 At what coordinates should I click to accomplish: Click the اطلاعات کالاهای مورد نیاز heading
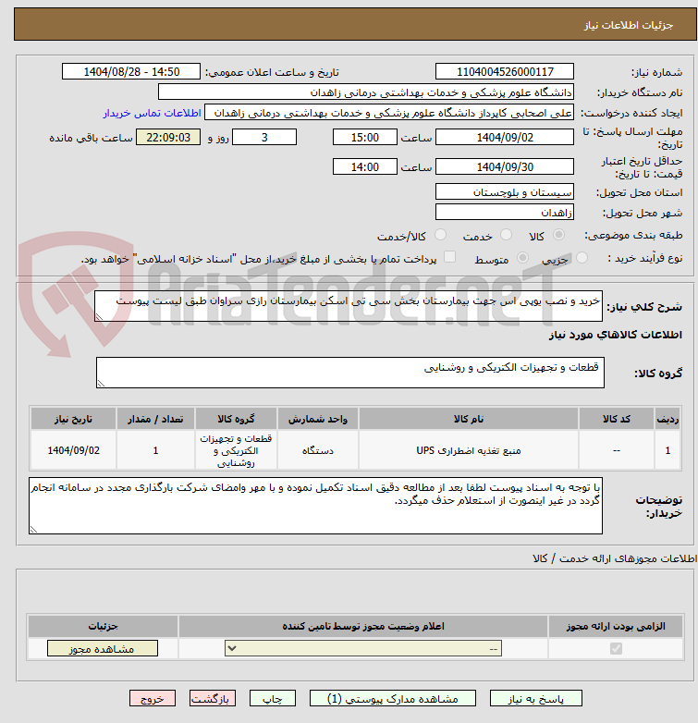(616, 335)
